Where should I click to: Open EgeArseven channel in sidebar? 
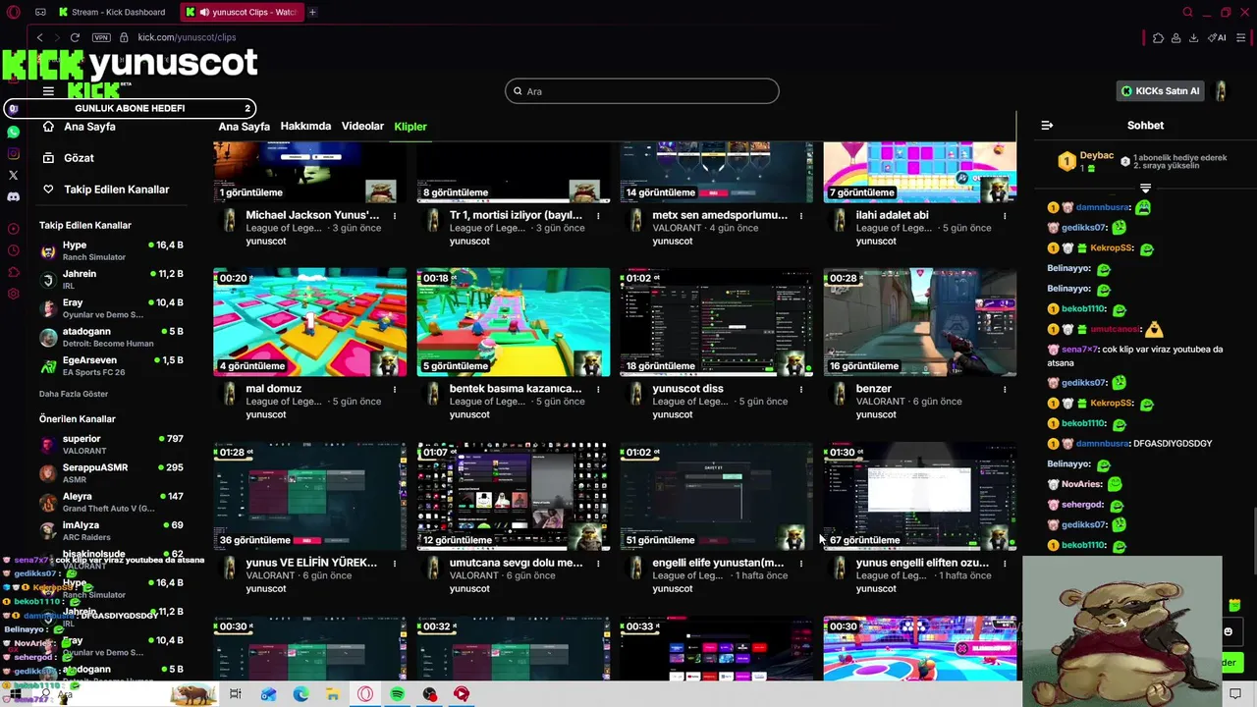pyautogui.click(x=111, y=365)
